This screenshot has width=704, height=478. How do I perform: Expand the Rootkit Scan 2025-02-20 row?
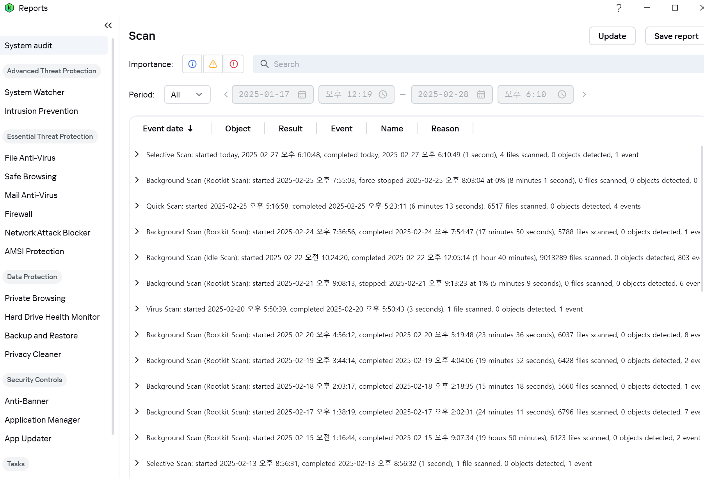(x=137, y=335)
